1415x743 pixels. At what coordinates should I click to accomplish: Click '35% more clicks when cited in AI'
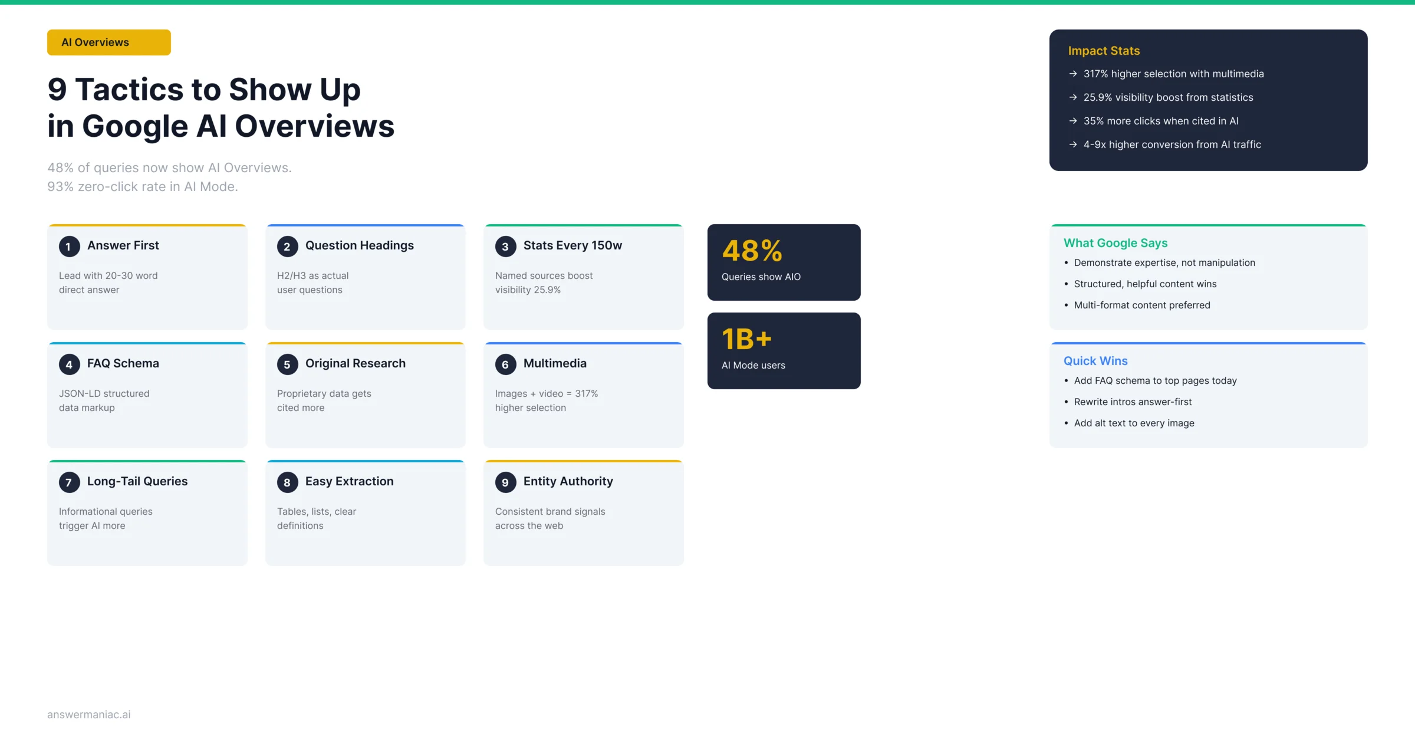coord(1161,121)
